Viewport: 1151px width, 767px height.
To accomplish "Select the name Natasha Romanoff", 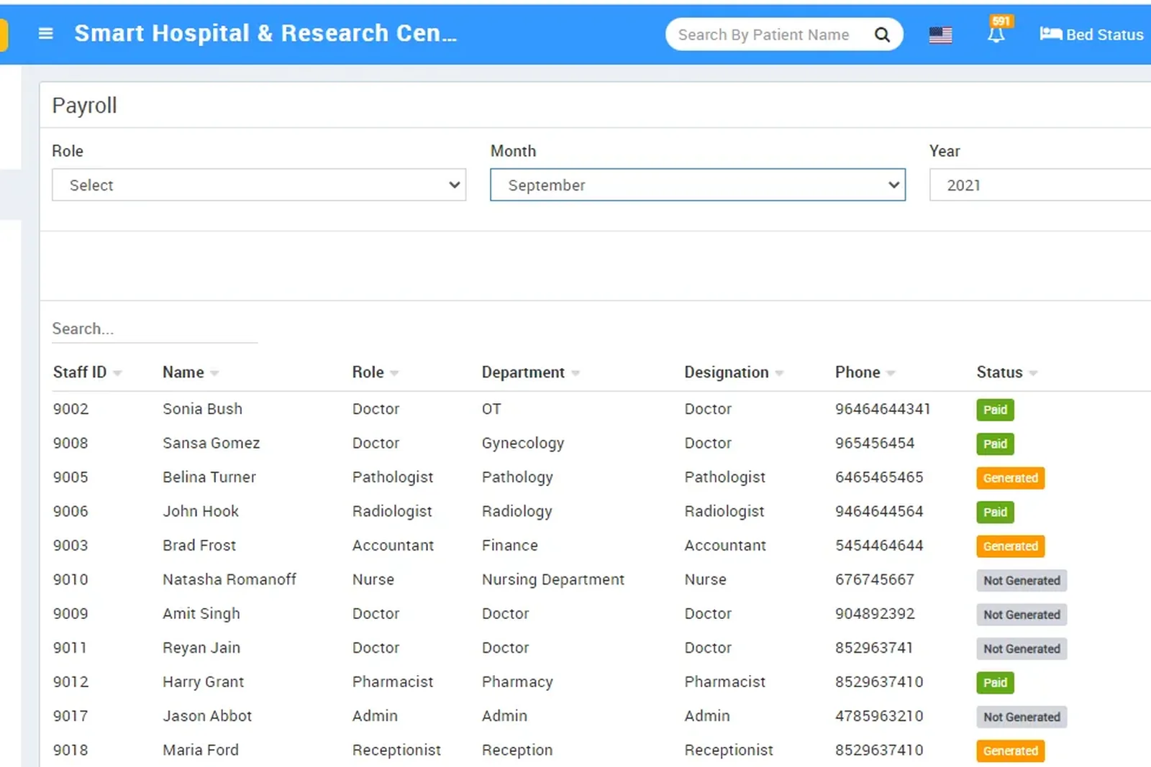I will pos(229,579).
